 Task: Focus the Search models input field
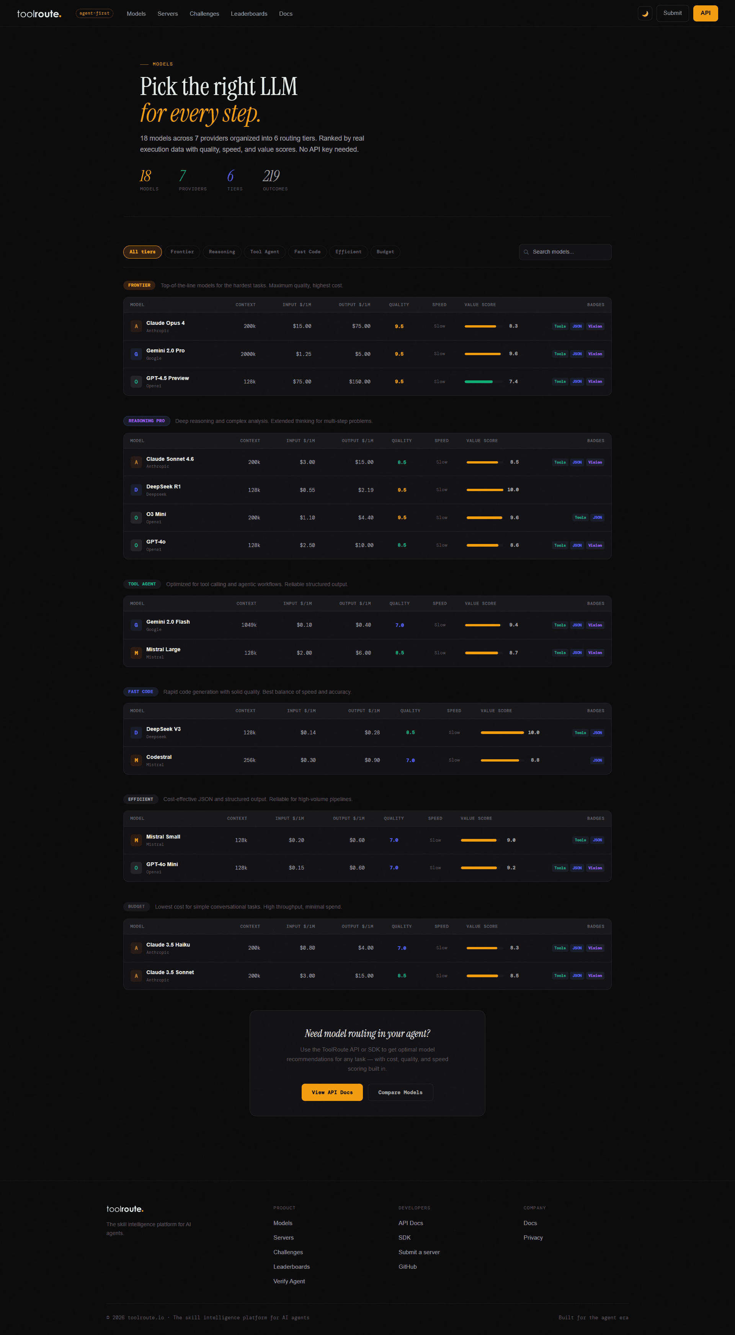pos(565,252)
